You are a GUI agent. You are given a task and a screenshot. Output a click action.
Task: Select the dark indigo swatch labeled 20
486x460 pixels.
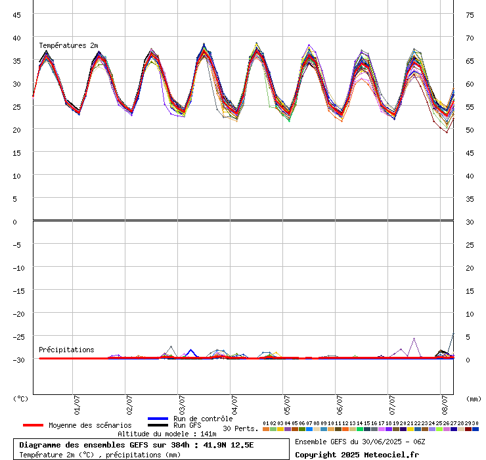[403, 429]
